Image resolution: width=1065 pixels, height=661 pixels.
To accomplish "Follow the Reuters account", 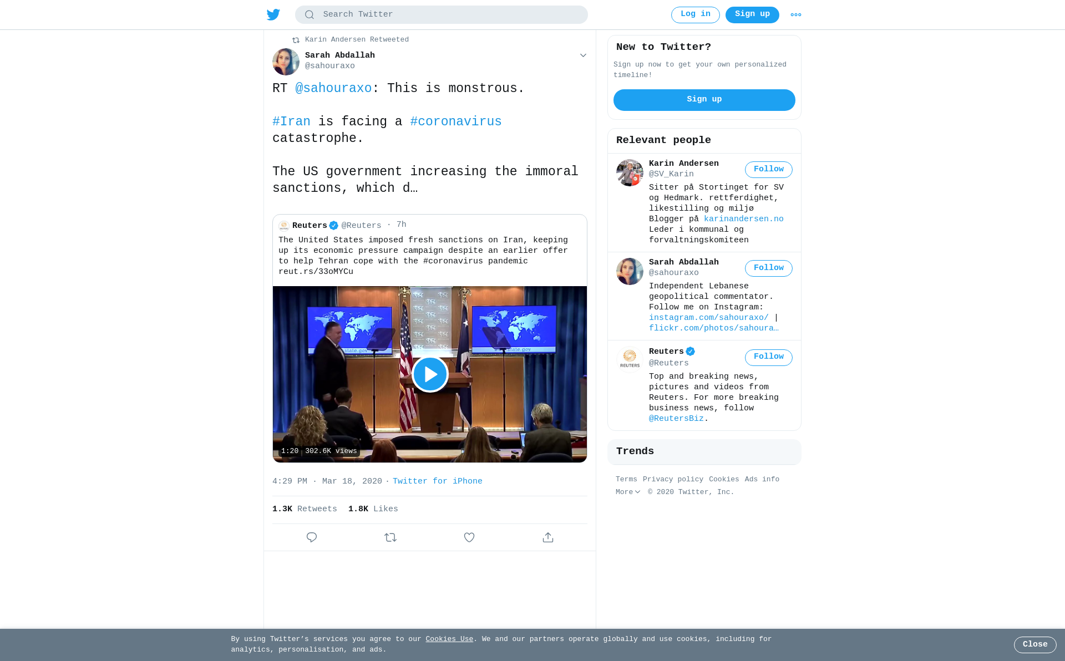I will (768, 358).
